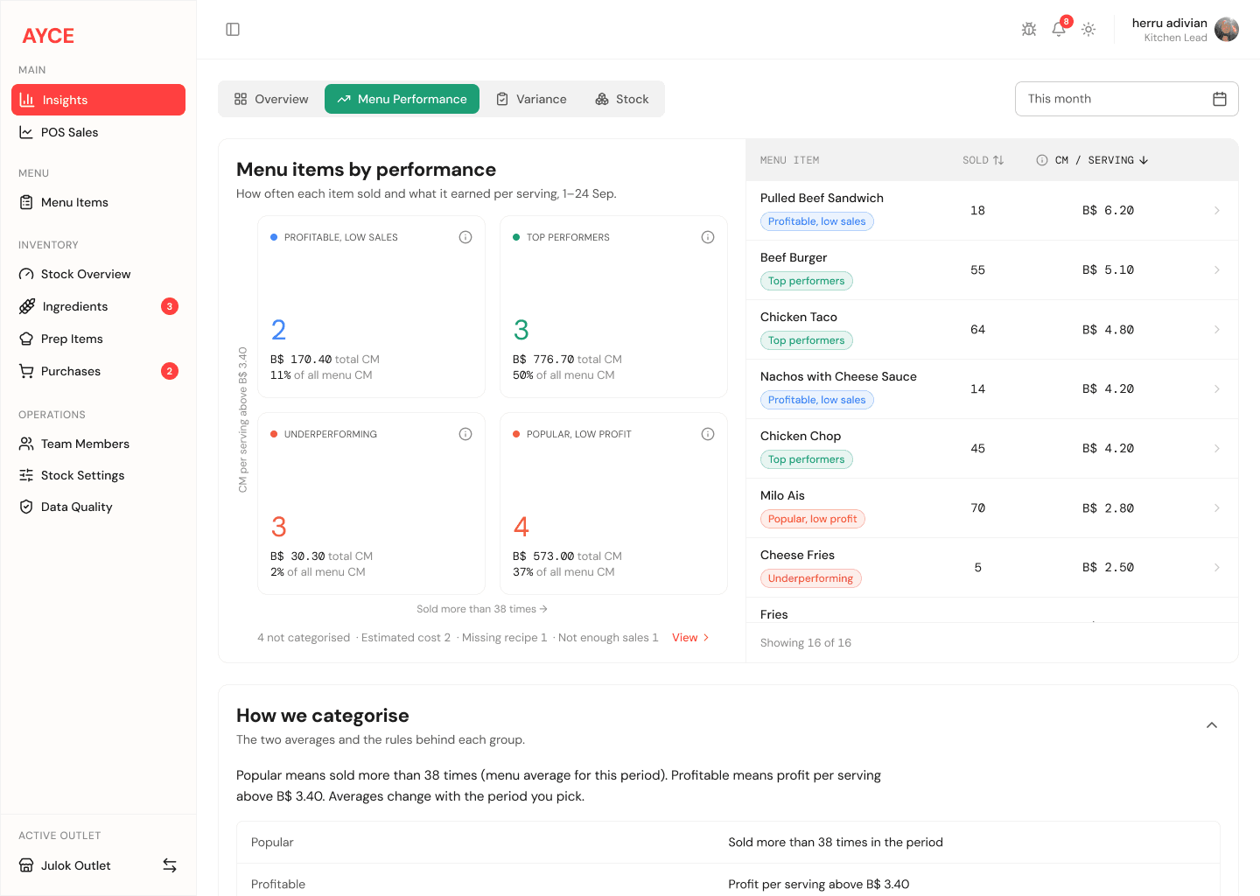Go to Stock Overview
The width and height of the screenshot is (1260, 896).
click(x=98, y=274)
